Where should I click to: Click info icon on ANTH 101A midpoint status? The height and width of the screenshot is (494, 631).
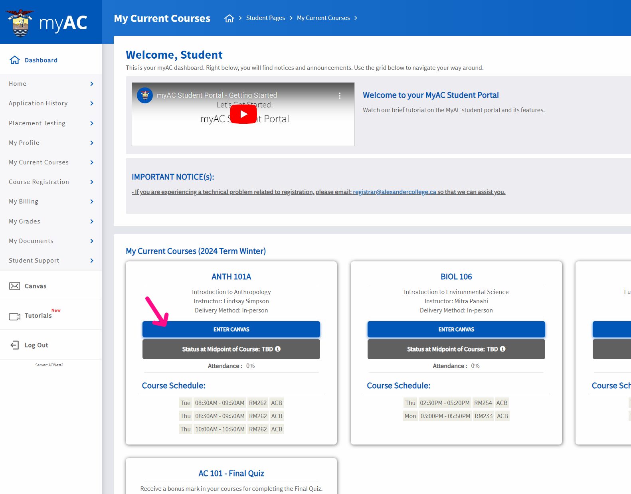coord(278,349)
